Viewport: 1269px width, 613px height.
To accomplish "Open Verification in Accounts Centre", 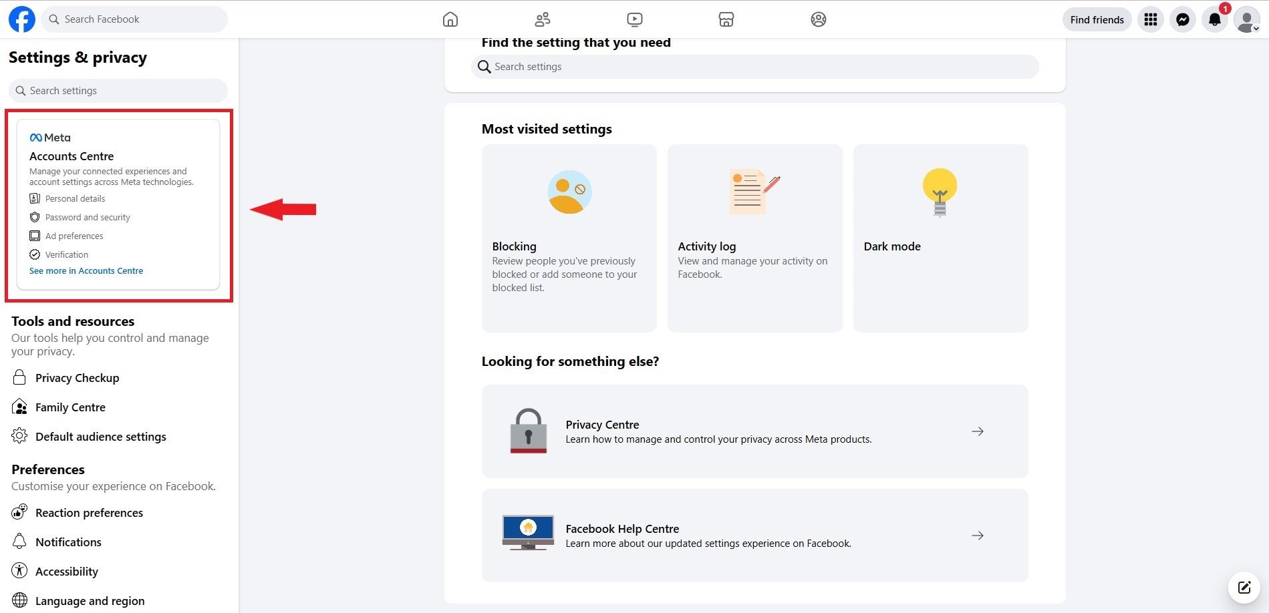I will click(67, 254).
